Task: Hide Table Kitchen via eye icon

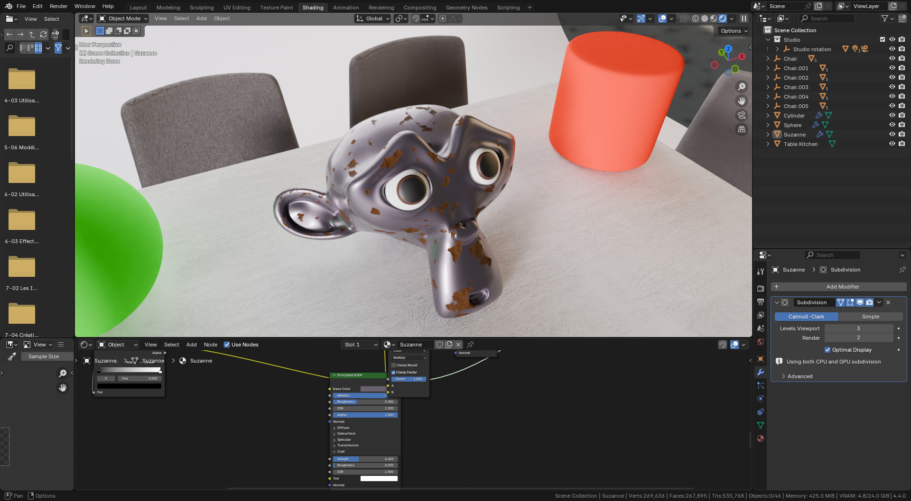Action: [892, 144]
